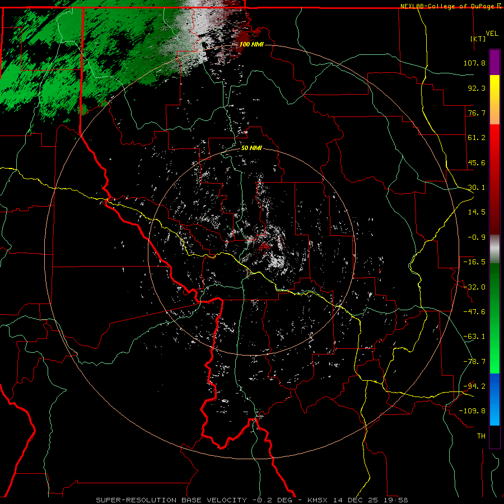Click the TH threshold label
The height and width of the screenshot is (504, 504).
[x=481, y=436]
